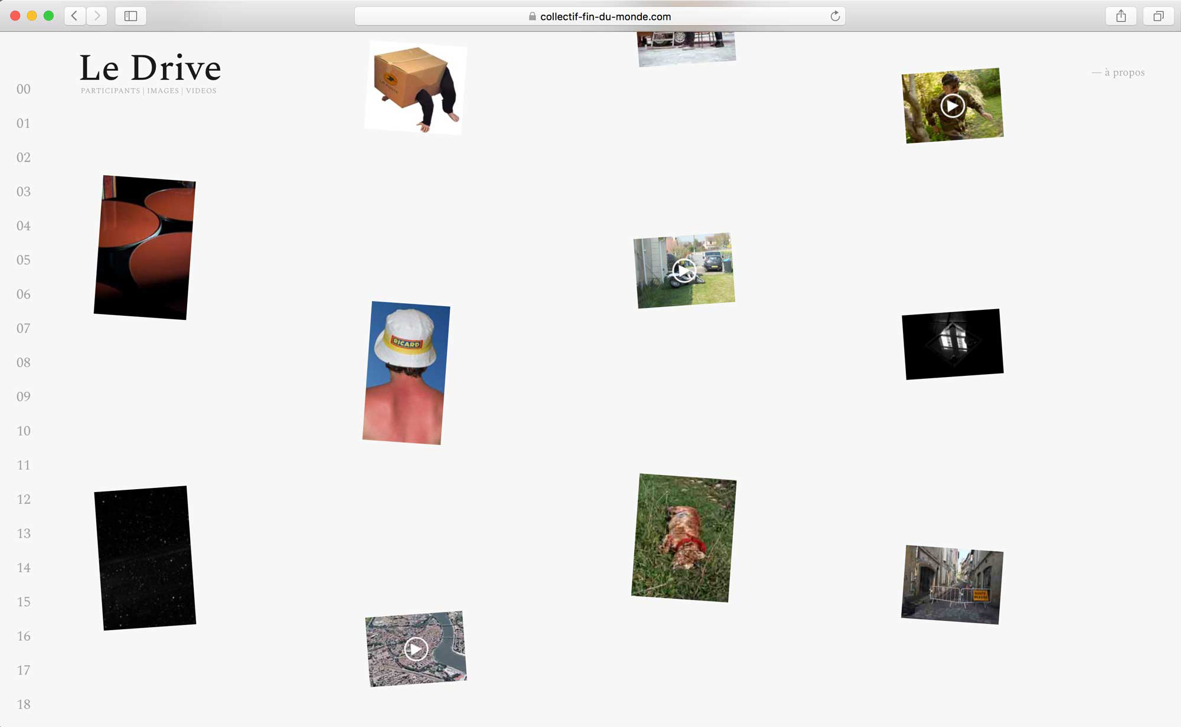Open the IMAGES menu item
The width and height of the screenshot is (1181, 727).
tap(163, 91)
